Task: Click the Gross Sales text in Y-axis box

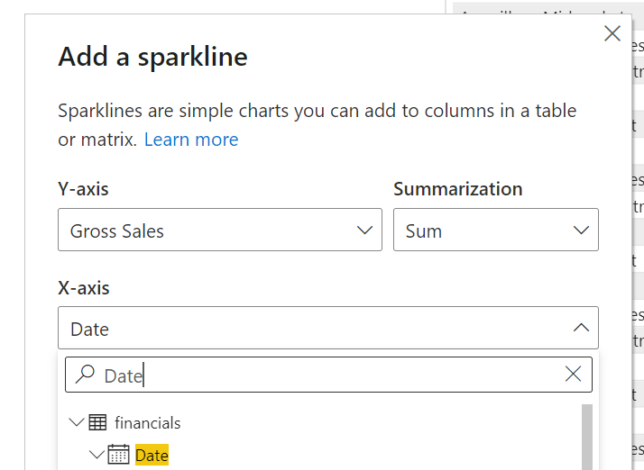Action: point(117,231)
